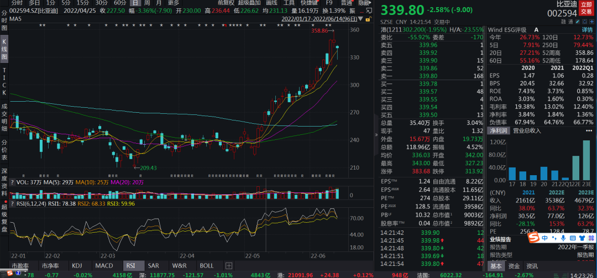
Task: Open the Sogou toolbox grid icon
Action: pyautogui.click(x=591, y=238)
